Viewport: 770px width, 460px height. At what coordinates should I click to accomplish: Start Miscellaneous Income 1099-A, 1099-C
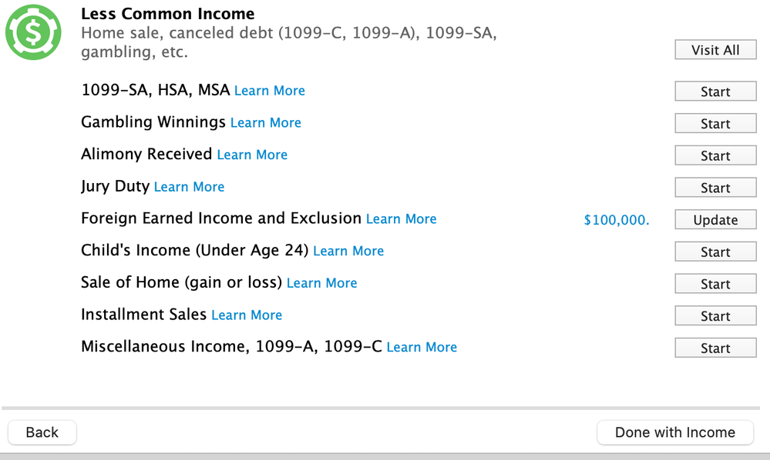point(715,348)
